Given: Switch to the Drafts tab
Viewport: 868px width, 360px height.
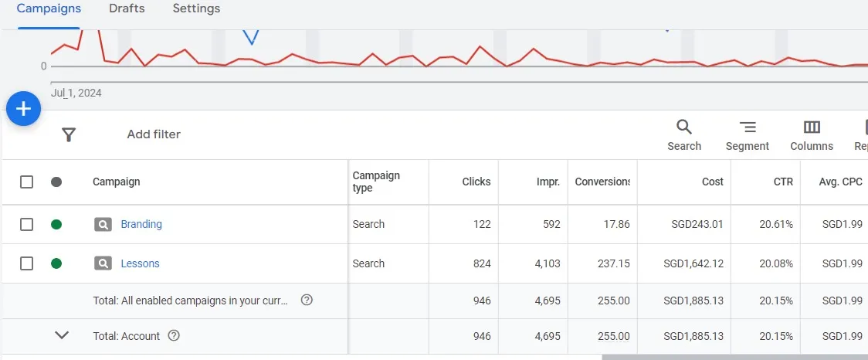Looking at the screenshot, I should tap(127, 9).
